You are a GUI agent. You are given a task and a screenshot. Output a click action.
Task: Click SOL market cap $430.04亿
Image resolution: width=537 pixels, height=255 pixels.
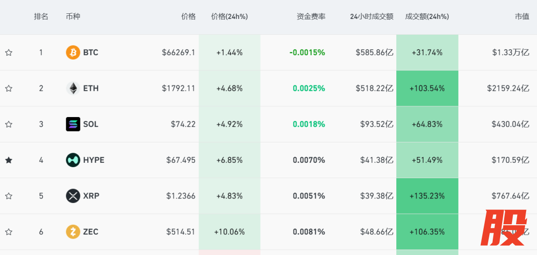click(x=511, y=125)
